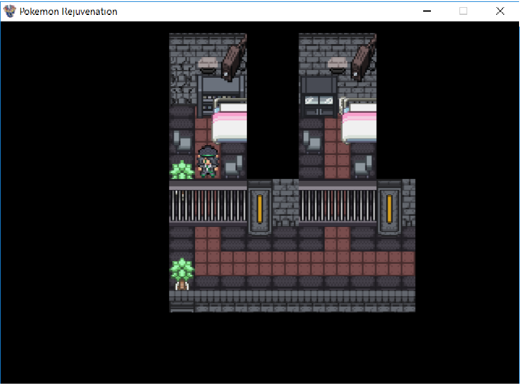The height and width of the screenshot is (385, 521).
Task: Click the left cell's yellow door panel
Action: click(x=260, y=209)
